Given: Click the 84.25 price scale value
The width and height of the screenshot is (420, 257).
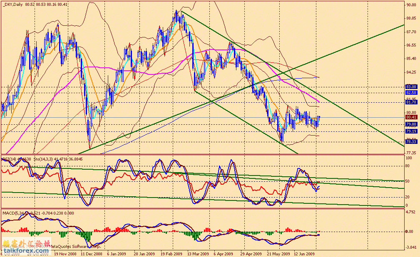Looking at the screenshot, I should click(x=411, y=72).
